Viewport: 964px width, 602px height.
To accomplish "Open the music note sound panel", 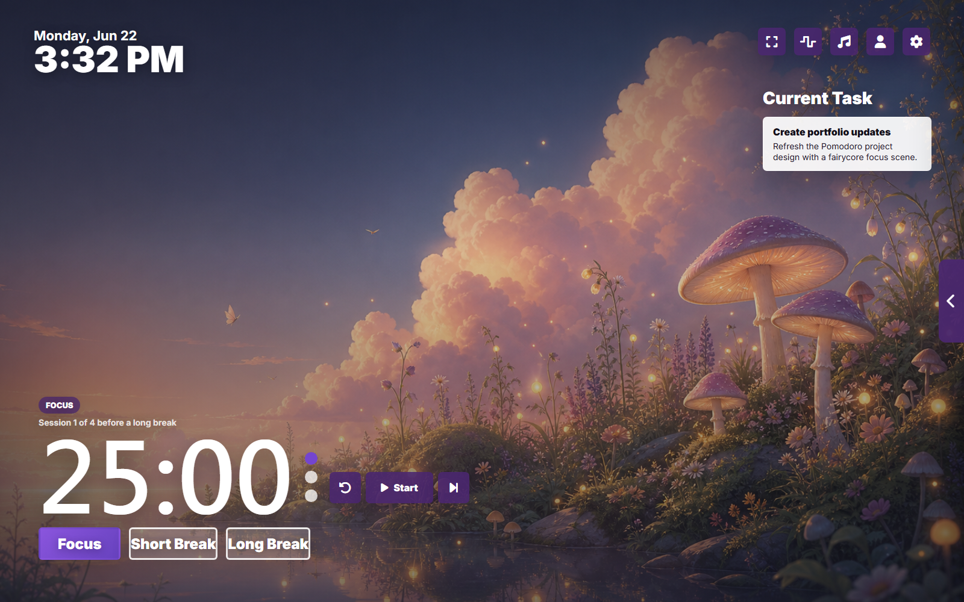I will tap(844, 42).
